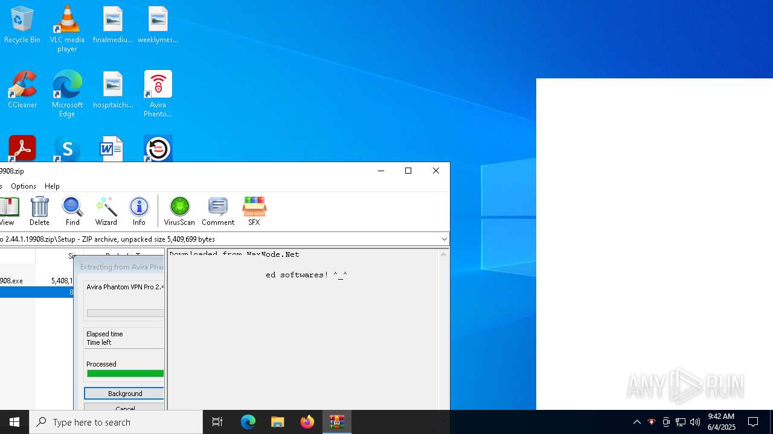Open Firefox from the taskbar

[307, 422]
